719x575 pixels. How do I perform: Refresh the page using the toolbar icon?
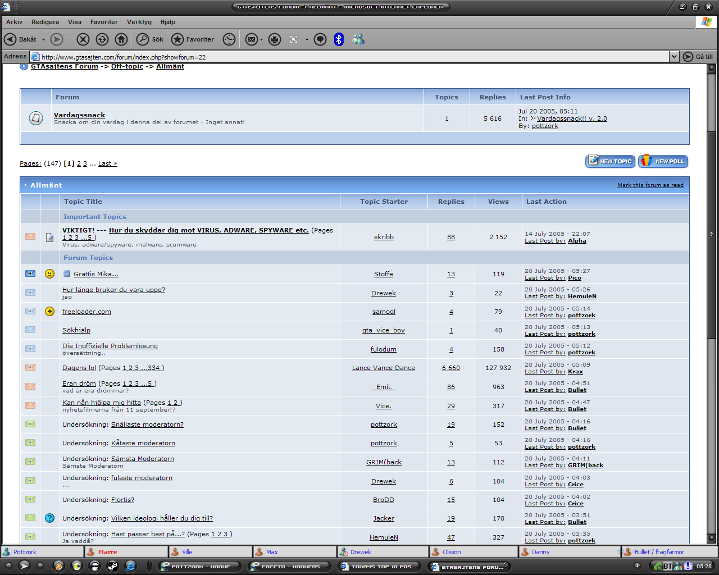click(x=102, y=39)
